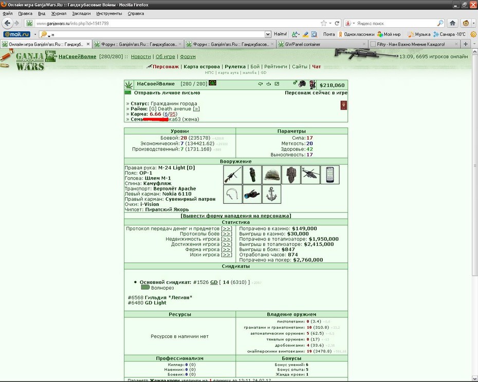
Task: Switch to the GWPanel container tab
Action: (322, 44)
